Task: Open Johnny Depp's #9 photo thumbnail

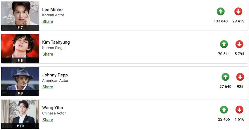Action: [20, 82]
